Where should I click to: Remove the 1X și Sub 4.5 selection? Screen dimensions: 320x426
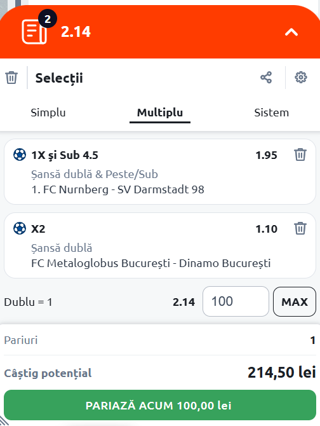coord(300,155)
